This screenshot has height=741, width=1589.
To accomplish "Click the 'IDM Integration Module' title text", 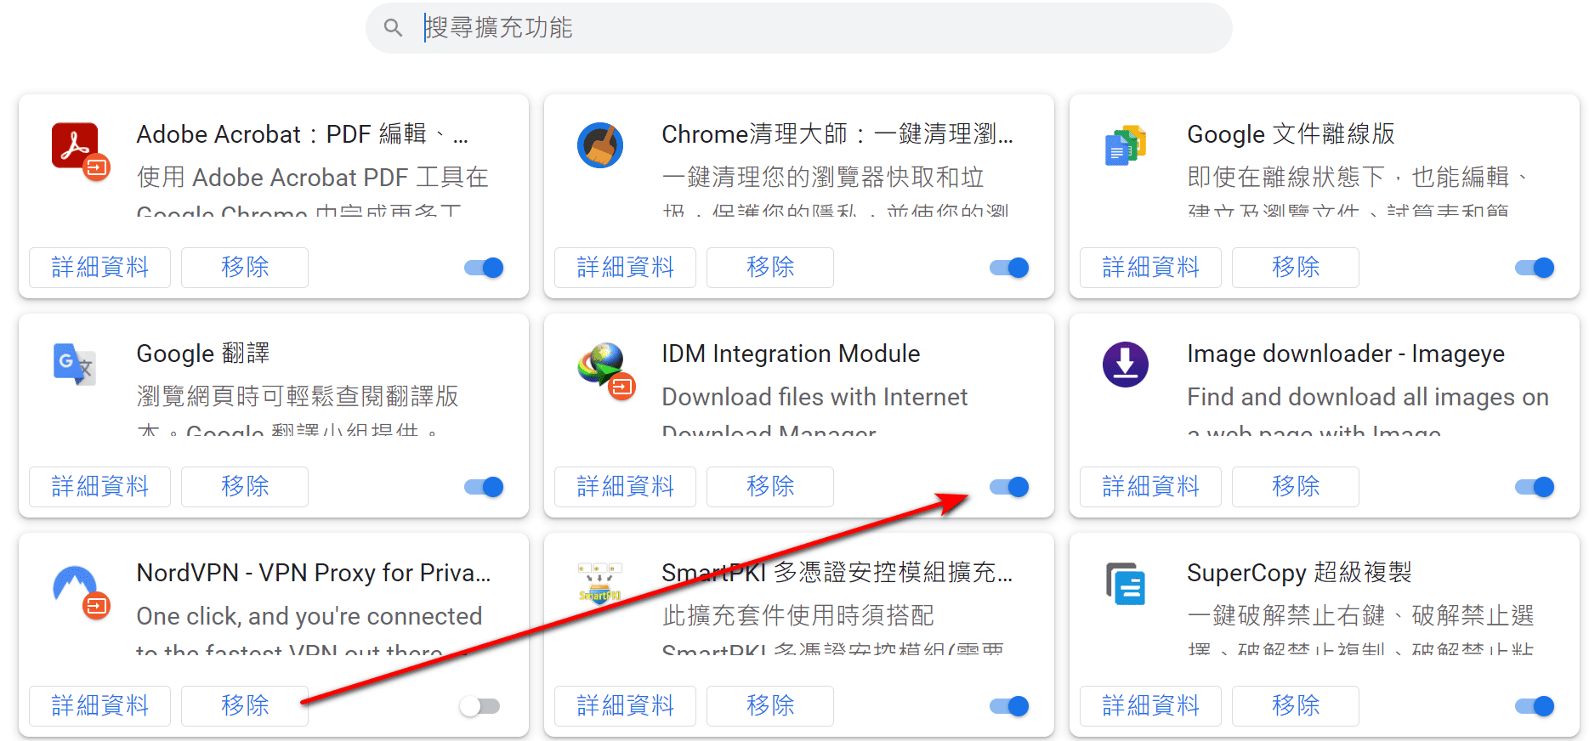I will (791, 354).
